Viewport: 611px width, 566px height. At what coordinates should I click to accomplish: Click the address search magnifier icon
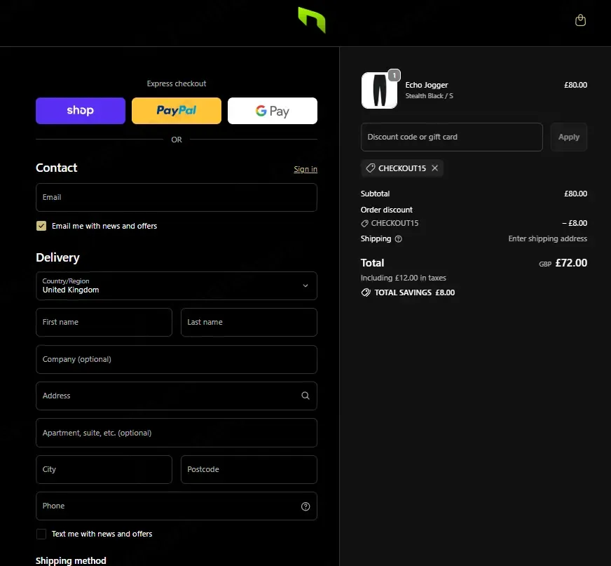point(305,396)
